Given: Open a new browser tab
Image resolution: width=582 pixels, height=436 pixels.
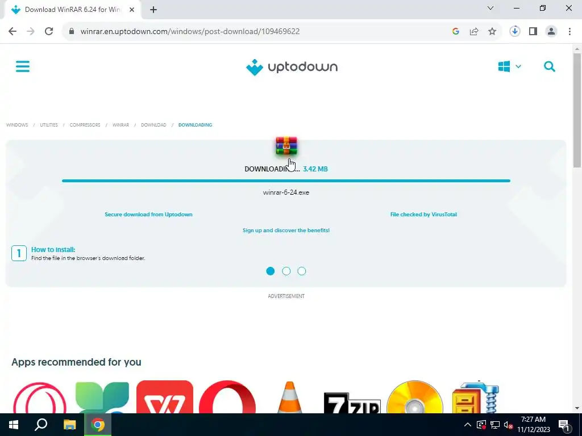Looking at the screenshot, I should pyautogui.click(x=153, y=10).
